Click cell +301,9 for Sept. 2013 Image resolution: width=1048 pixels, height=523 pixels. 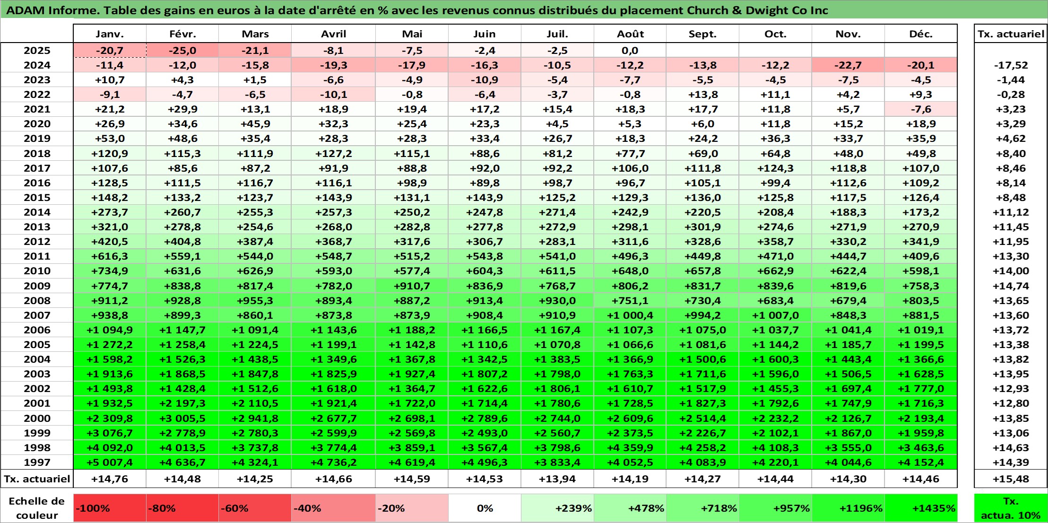[702, 227]
